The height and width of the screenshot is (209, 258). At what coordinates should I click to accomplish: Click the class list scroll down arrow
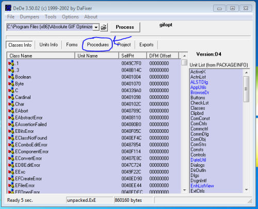coord(185,190)
